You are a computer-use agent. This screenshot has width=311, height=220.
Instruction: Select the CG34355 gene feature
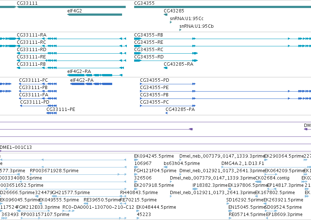(223, 7)
